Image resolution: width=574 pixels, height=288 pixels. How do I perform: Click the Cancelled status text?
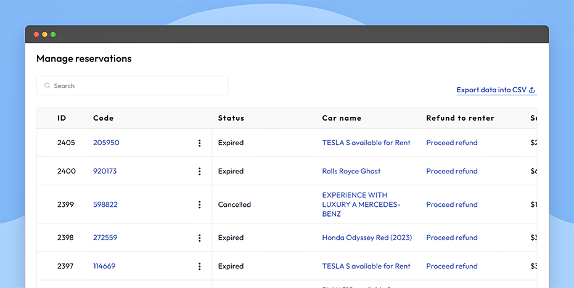[234, 204]
